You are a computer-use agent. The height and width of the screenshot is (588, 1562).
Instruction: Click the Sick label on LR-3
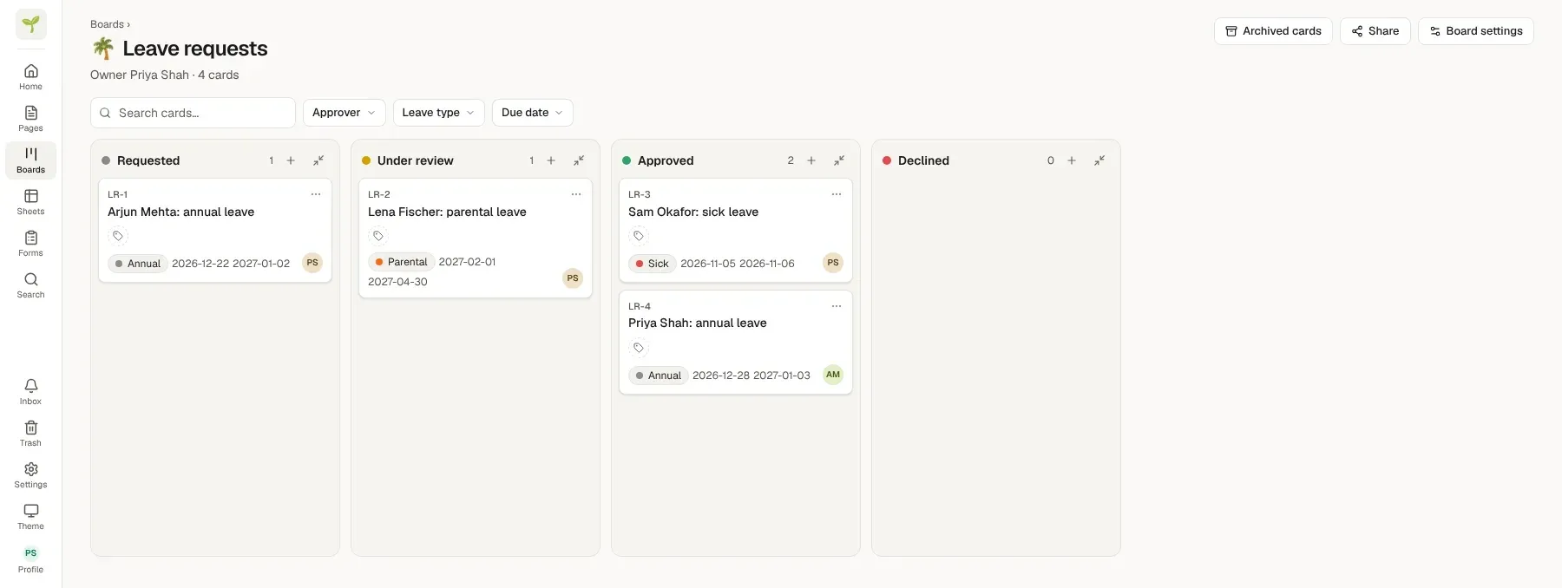(x=652, y=264)
